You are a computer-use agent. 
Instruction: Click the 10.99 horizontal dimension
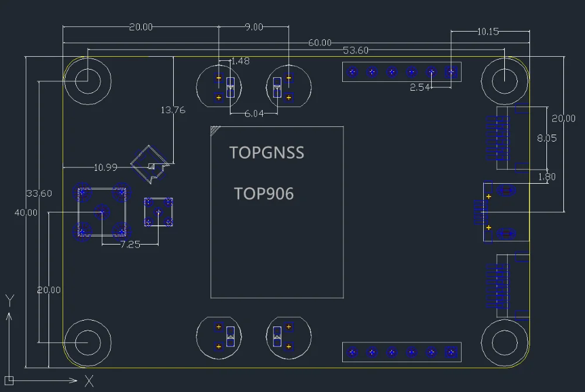point(105,167)
